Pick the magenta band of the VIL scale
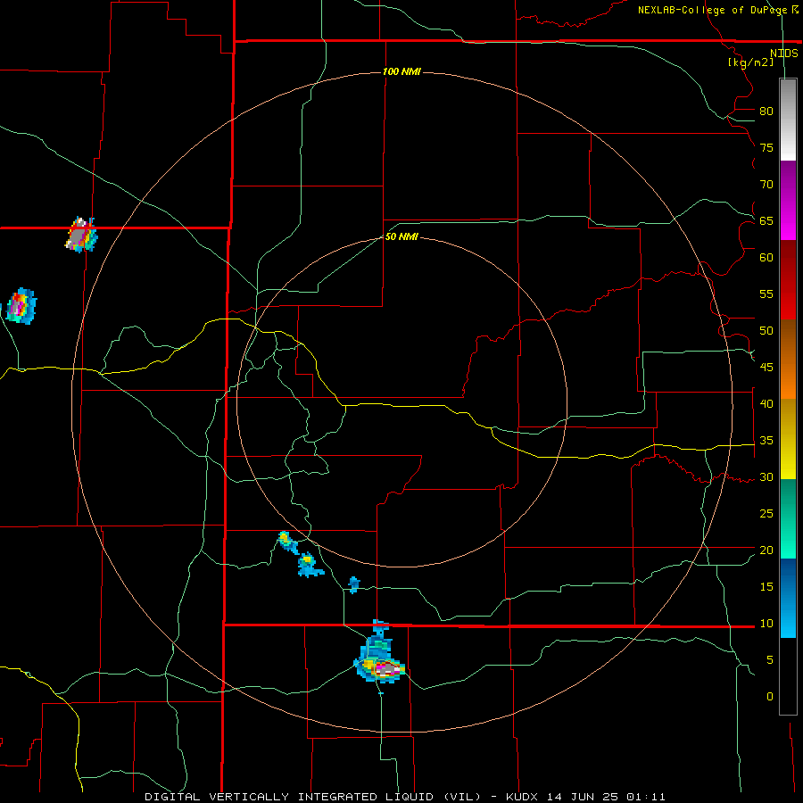Screen dimensions: 803x803 [788, 201]
